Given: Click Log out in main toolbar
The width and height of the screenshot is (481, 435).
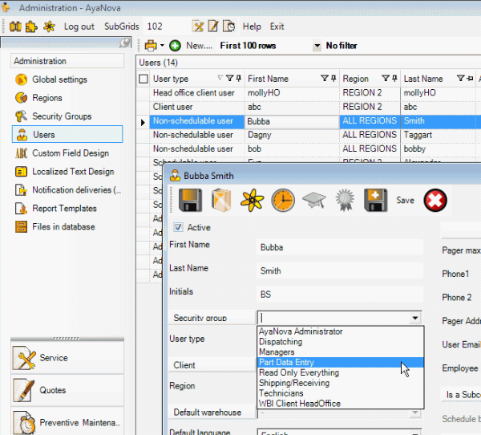Looking at the screenshot, I should [79, 26].
